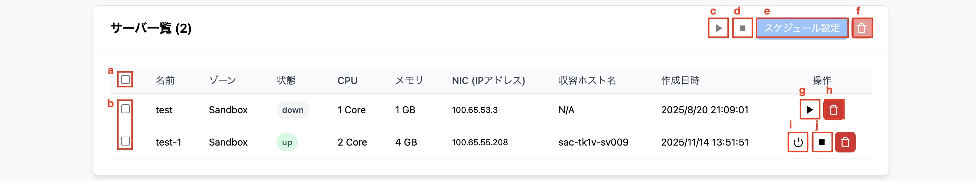Screen dimensions: 976x181
Task: Click the bulk stop servers square icon
Action: [742, 28]
